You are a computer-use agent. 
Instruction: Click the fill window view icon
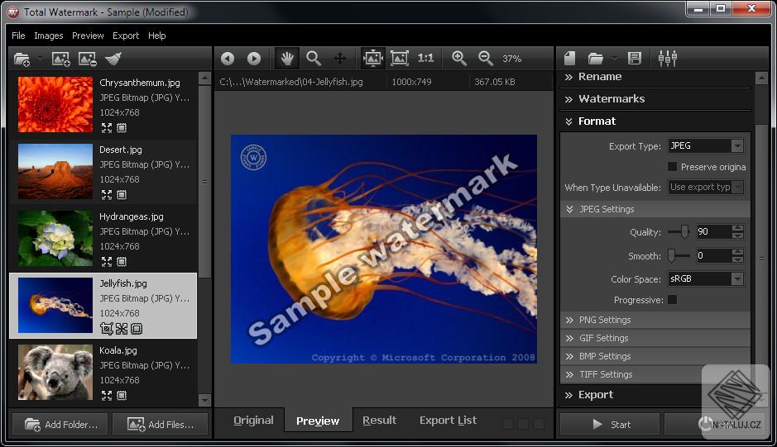point(400,59)
